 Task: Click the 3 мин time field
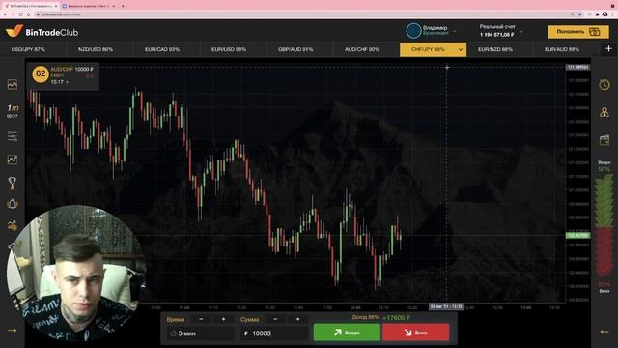[201, 333]
